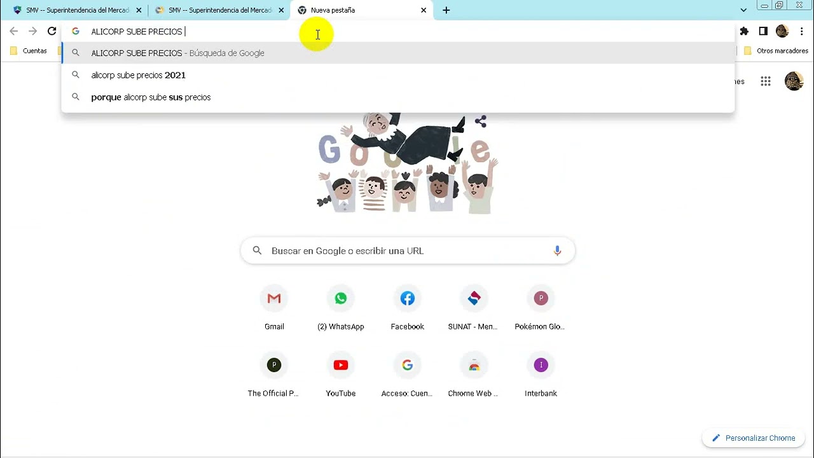Click Personalizar Chrome button
Screen dimensions: 814x458
pos(754,438)
